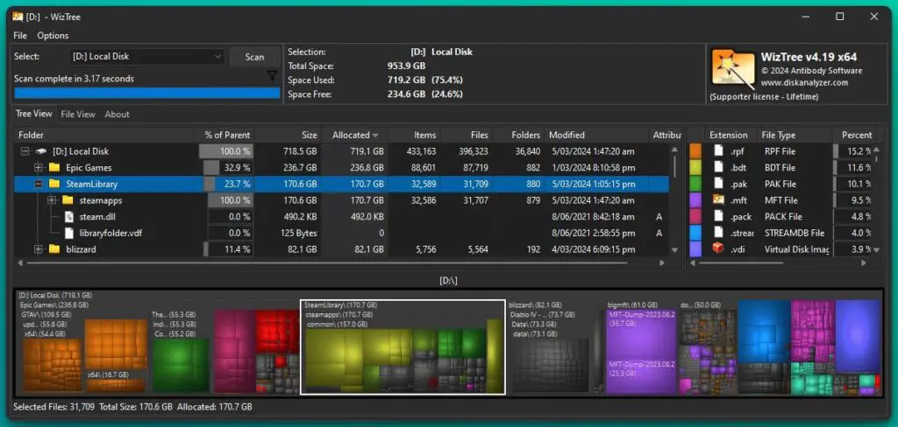Click the BDT File type text
The width and height of the screenshot is (898, 427).
[780, 168]
